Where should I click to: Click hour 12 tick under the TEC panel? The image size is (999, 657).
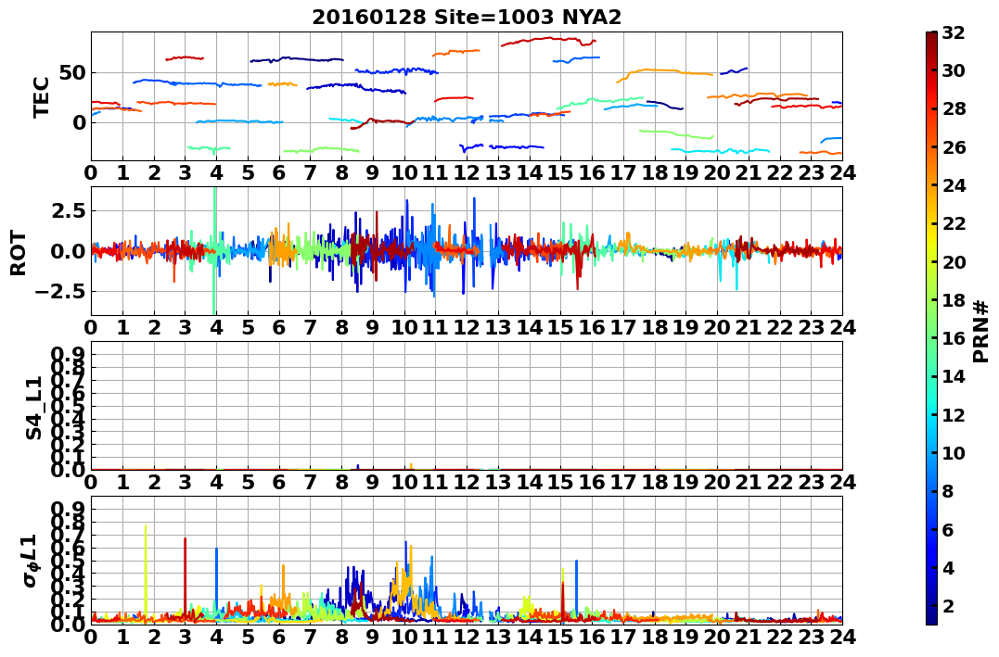coord(467,172)
